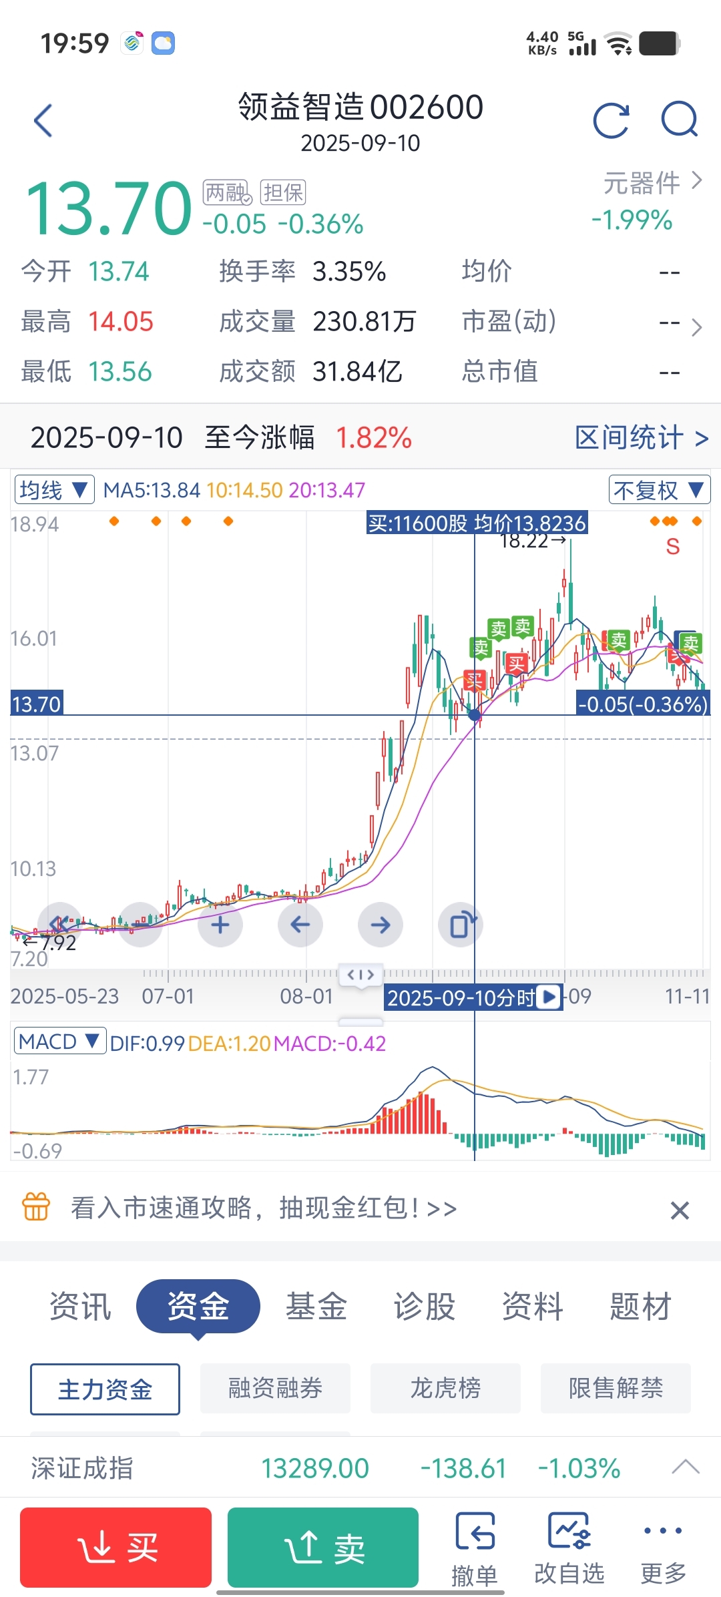Go back with the left arrow icon
The height and width of the screenshot is (1597, 721).
click(x=43, y=121)
